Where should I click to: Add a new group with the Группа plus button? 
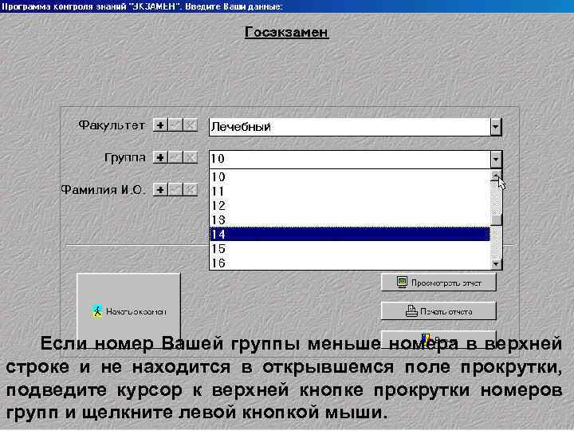pos(160,157)
